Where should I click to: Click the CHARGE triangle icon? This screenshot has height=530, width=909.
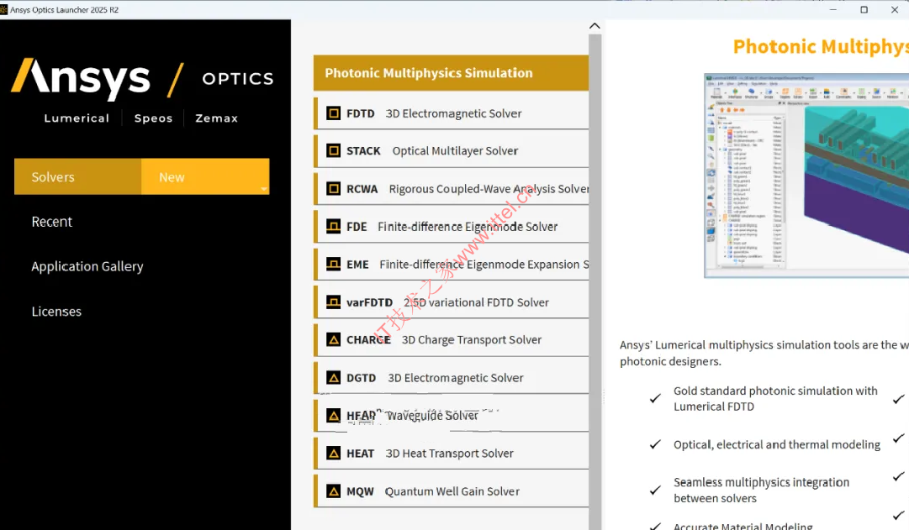pos(333,340)
